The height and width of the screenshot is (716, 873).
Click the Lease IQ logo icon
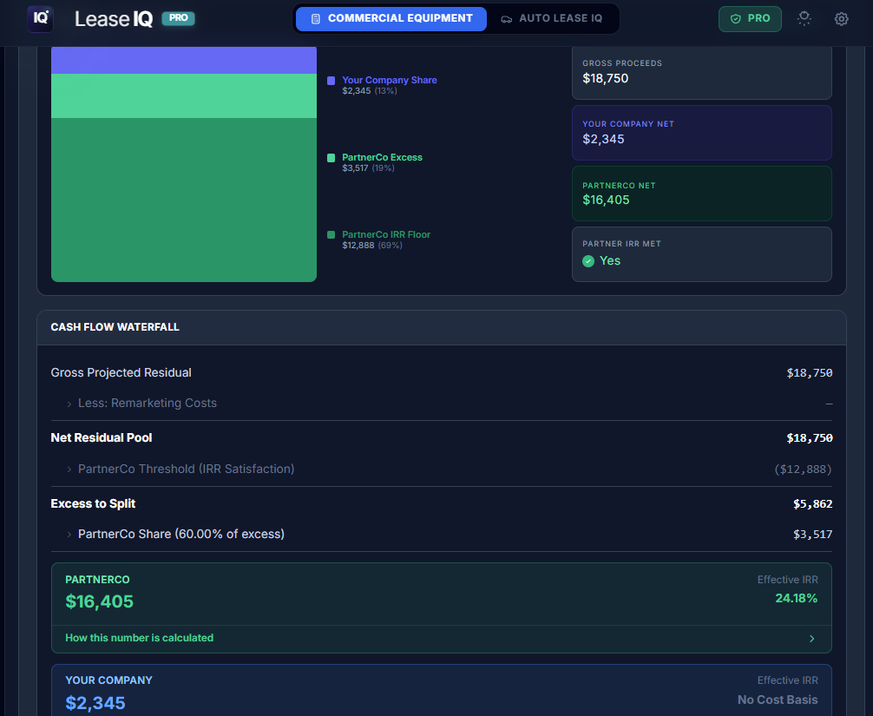click(x=40, y=18)
